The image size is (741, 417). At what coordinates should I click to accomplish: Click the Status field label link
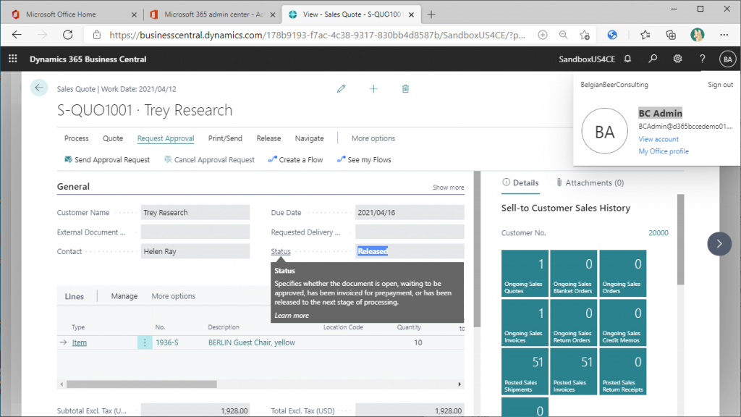pos(281,251)
